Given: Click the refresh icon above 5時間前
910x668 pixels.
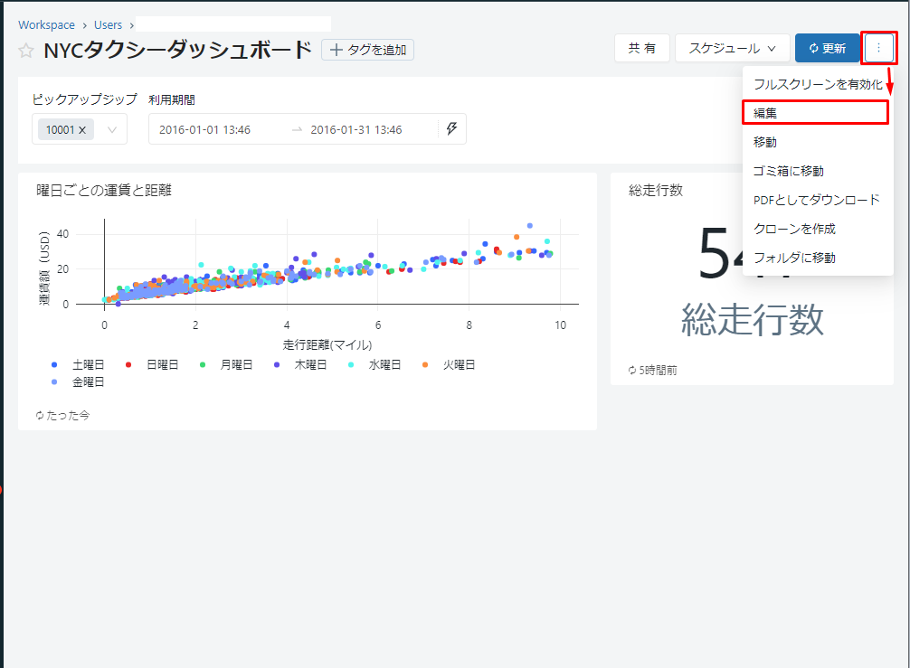Looking at the screenshot, I should coord(632,370).
